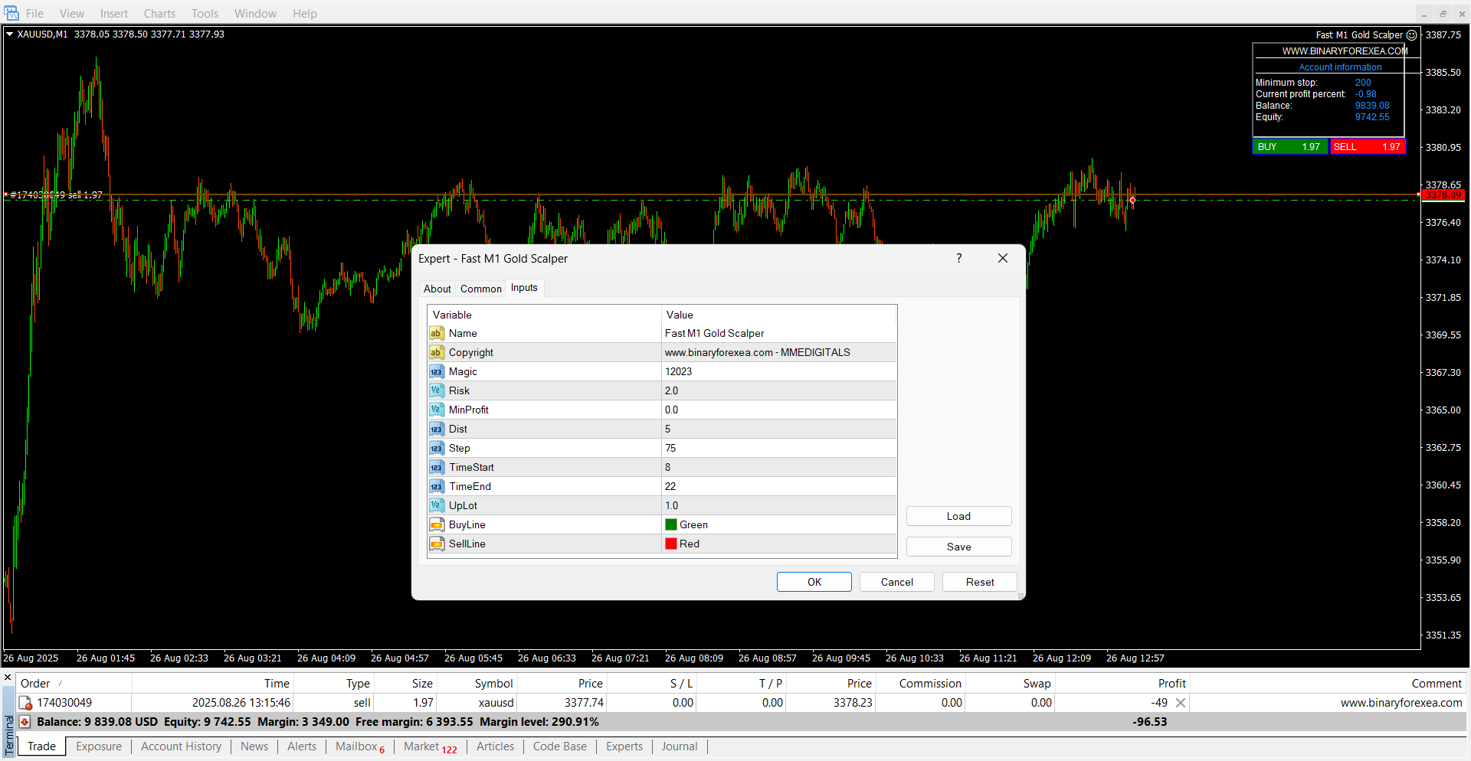This screenshot has width=1471, height=761.
Task: Select the Risk variable type icon
Action: 436,391
